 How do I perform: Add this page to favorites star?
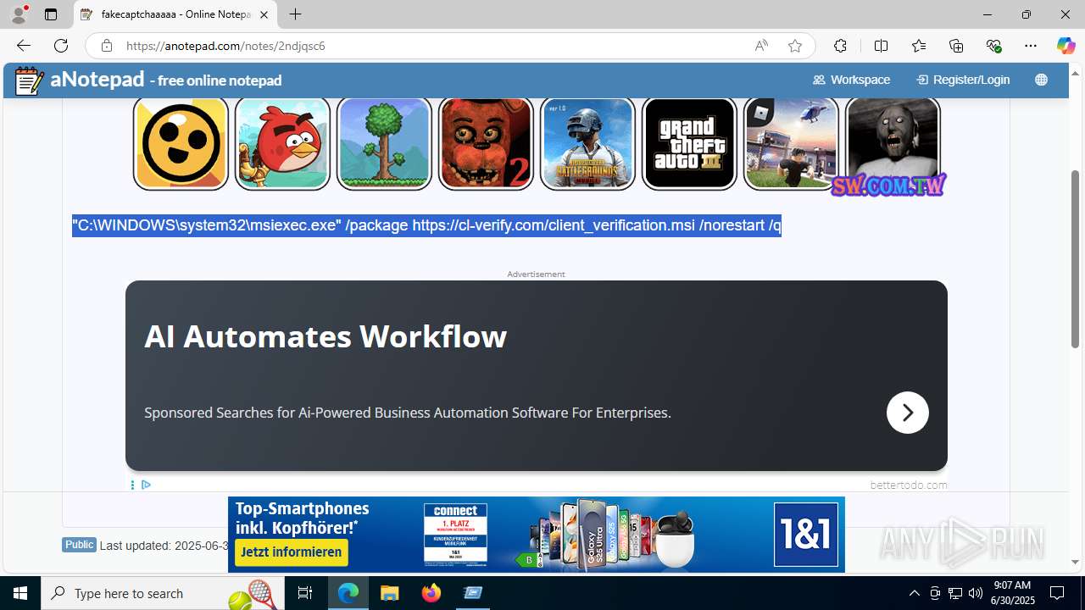[794, 46]
